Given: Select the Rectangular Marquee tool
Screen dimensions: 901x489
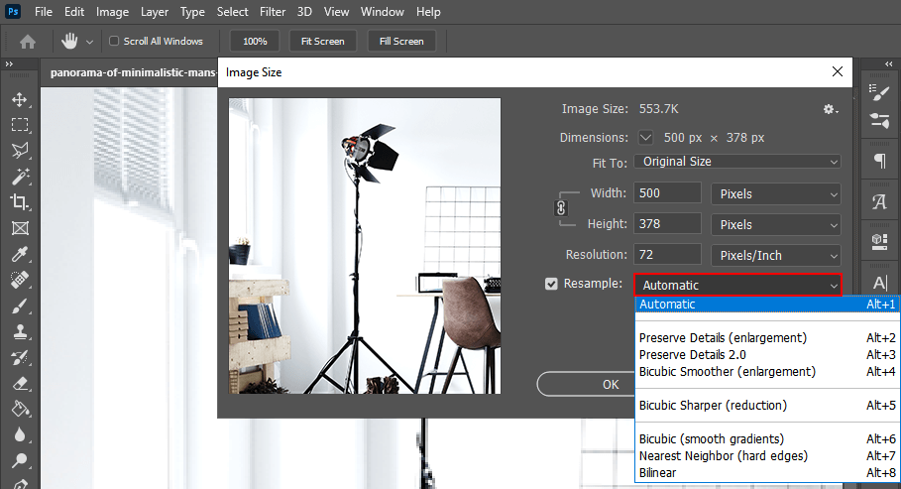Looking at the screenshot, I should click(x=19, y=126).
